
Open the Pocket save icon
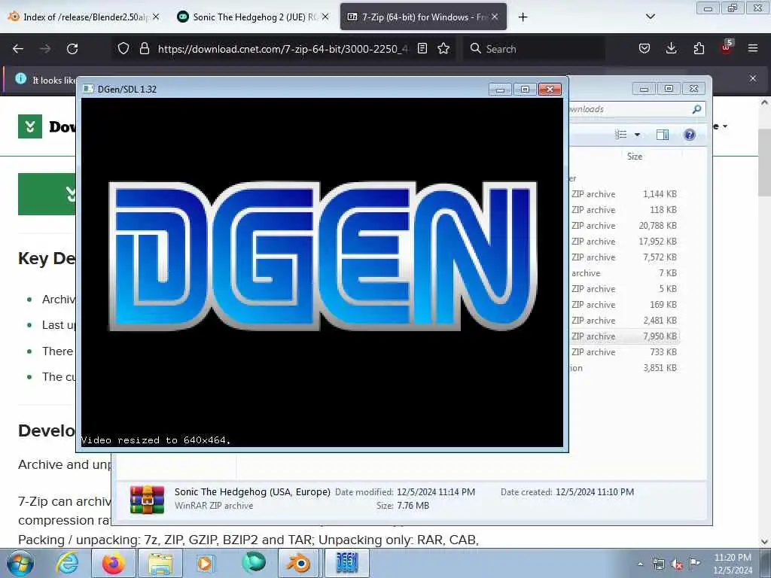(x=645, y=48)
